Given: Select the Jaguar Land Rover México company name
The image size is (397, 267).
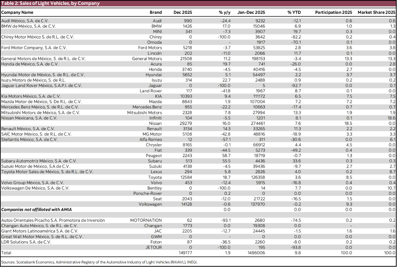Looking at the screenshot, I should (41, 85).
